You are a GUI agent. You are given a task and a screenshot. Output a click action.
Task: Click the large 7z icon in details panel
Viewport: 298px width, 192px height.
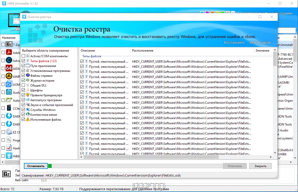[x=6, y=174]
